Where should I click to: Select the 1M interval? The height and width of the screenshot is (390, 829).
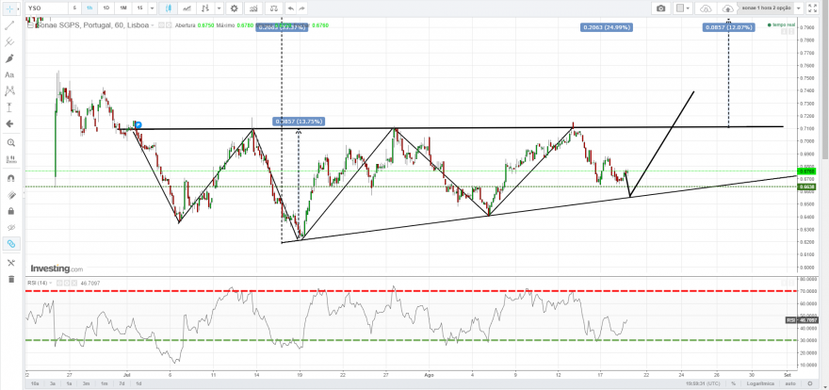pos(122,8)
